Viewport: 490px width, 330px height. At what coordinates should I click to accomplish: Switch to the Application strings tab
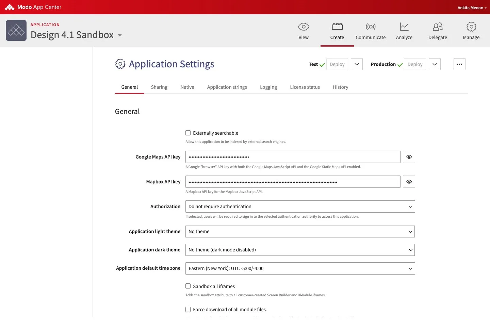[227, 87]
